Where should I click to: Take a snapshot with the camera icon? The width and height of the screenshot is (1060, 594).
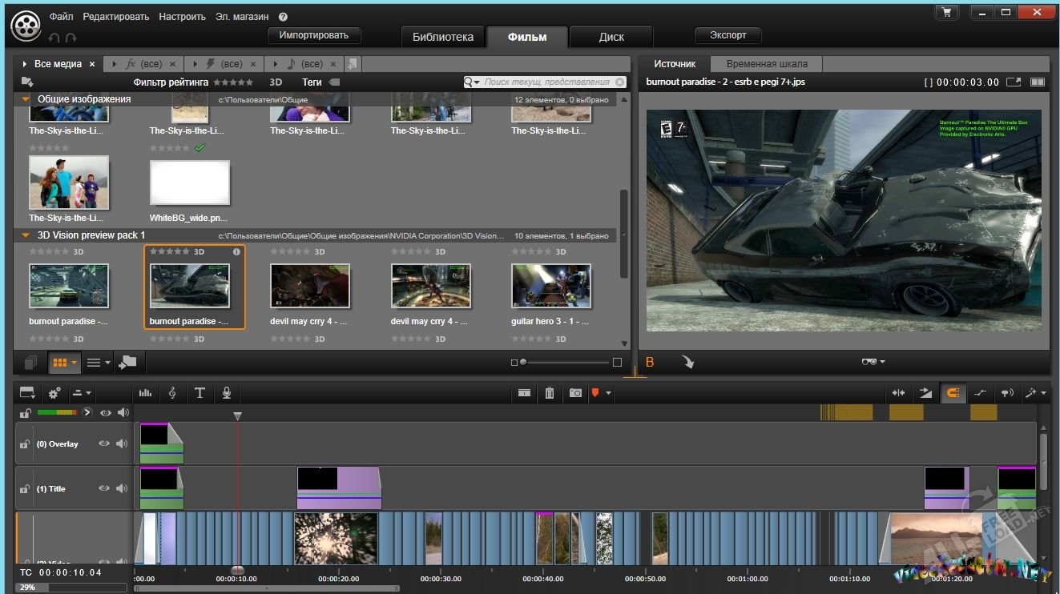click(x=575, y=393)
